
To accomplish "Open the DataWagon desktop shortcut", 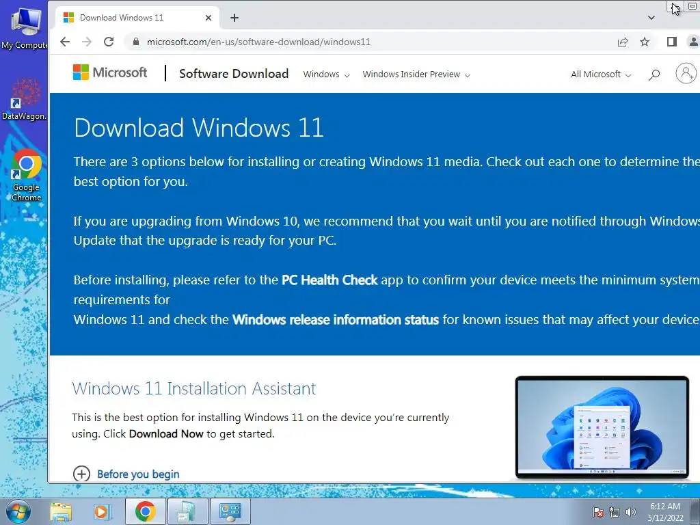I will (25, 100).
